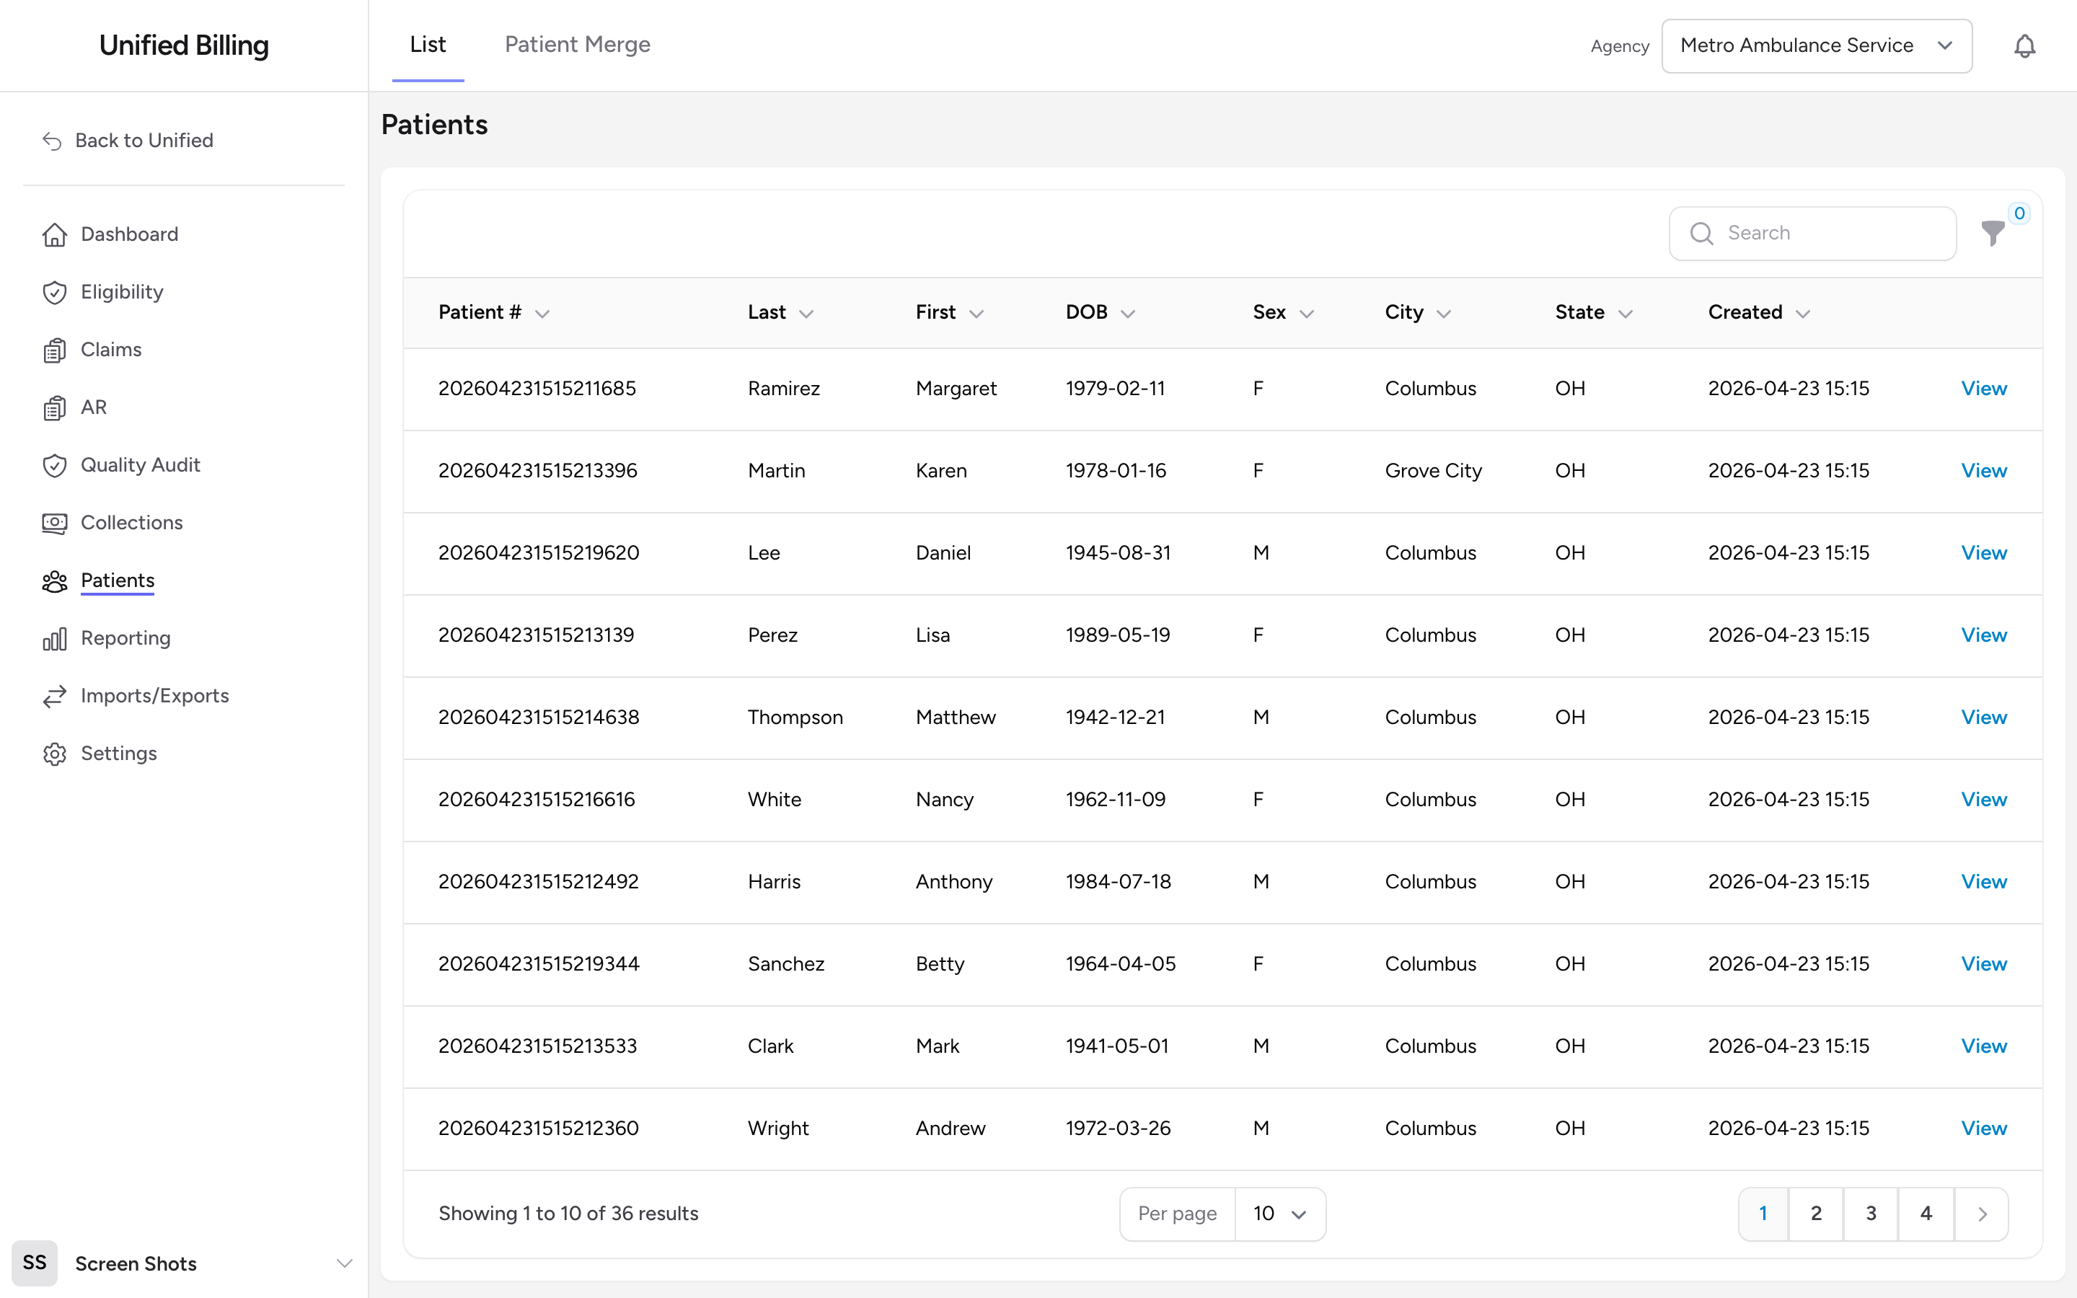
Task: Open Settings in the sidebar
Action: 118,753
